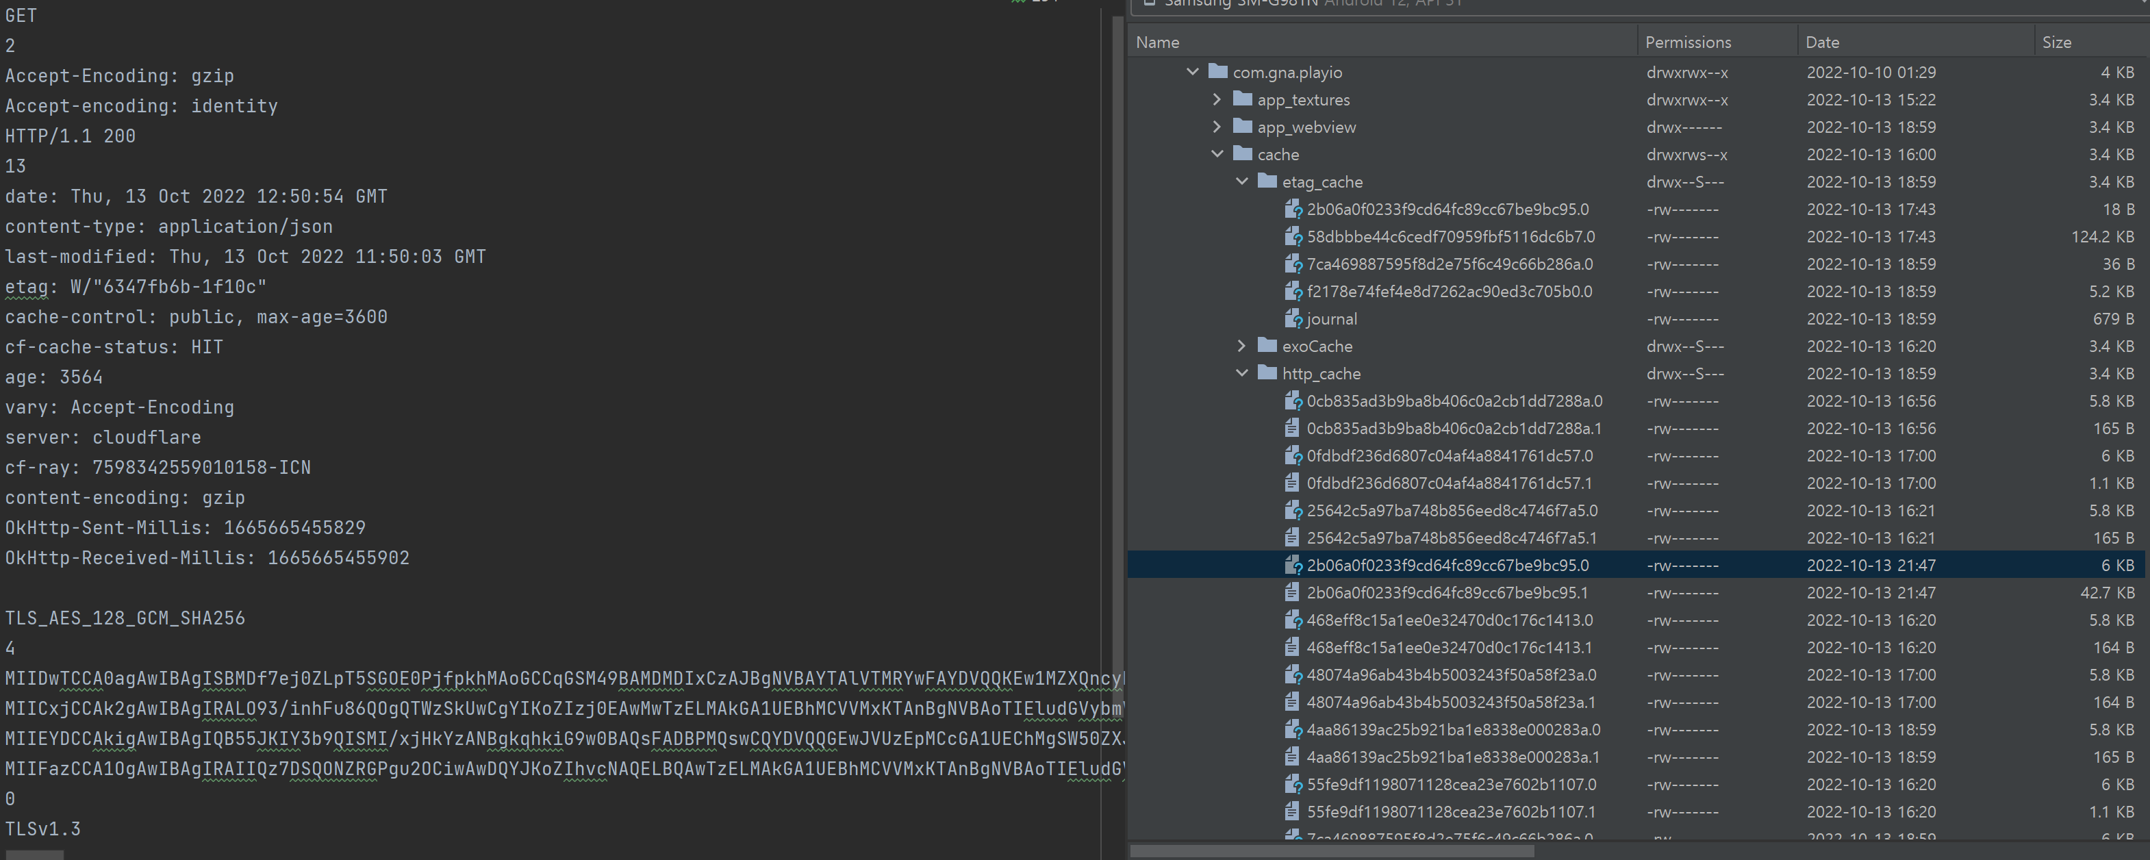Image resolution: width=2150 pixels, height=860 pixels.
Task: Click the etag_cache folder icon
Action: 1267,181
